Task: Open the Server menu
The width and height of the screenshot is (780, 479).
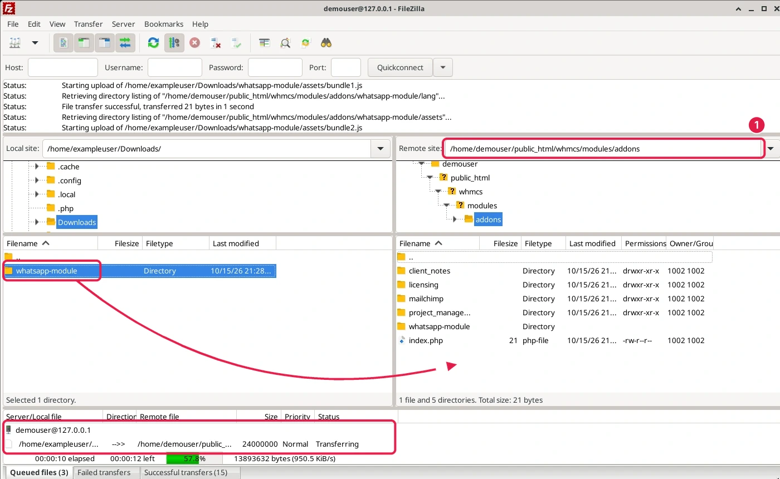Action: (123, 24)
